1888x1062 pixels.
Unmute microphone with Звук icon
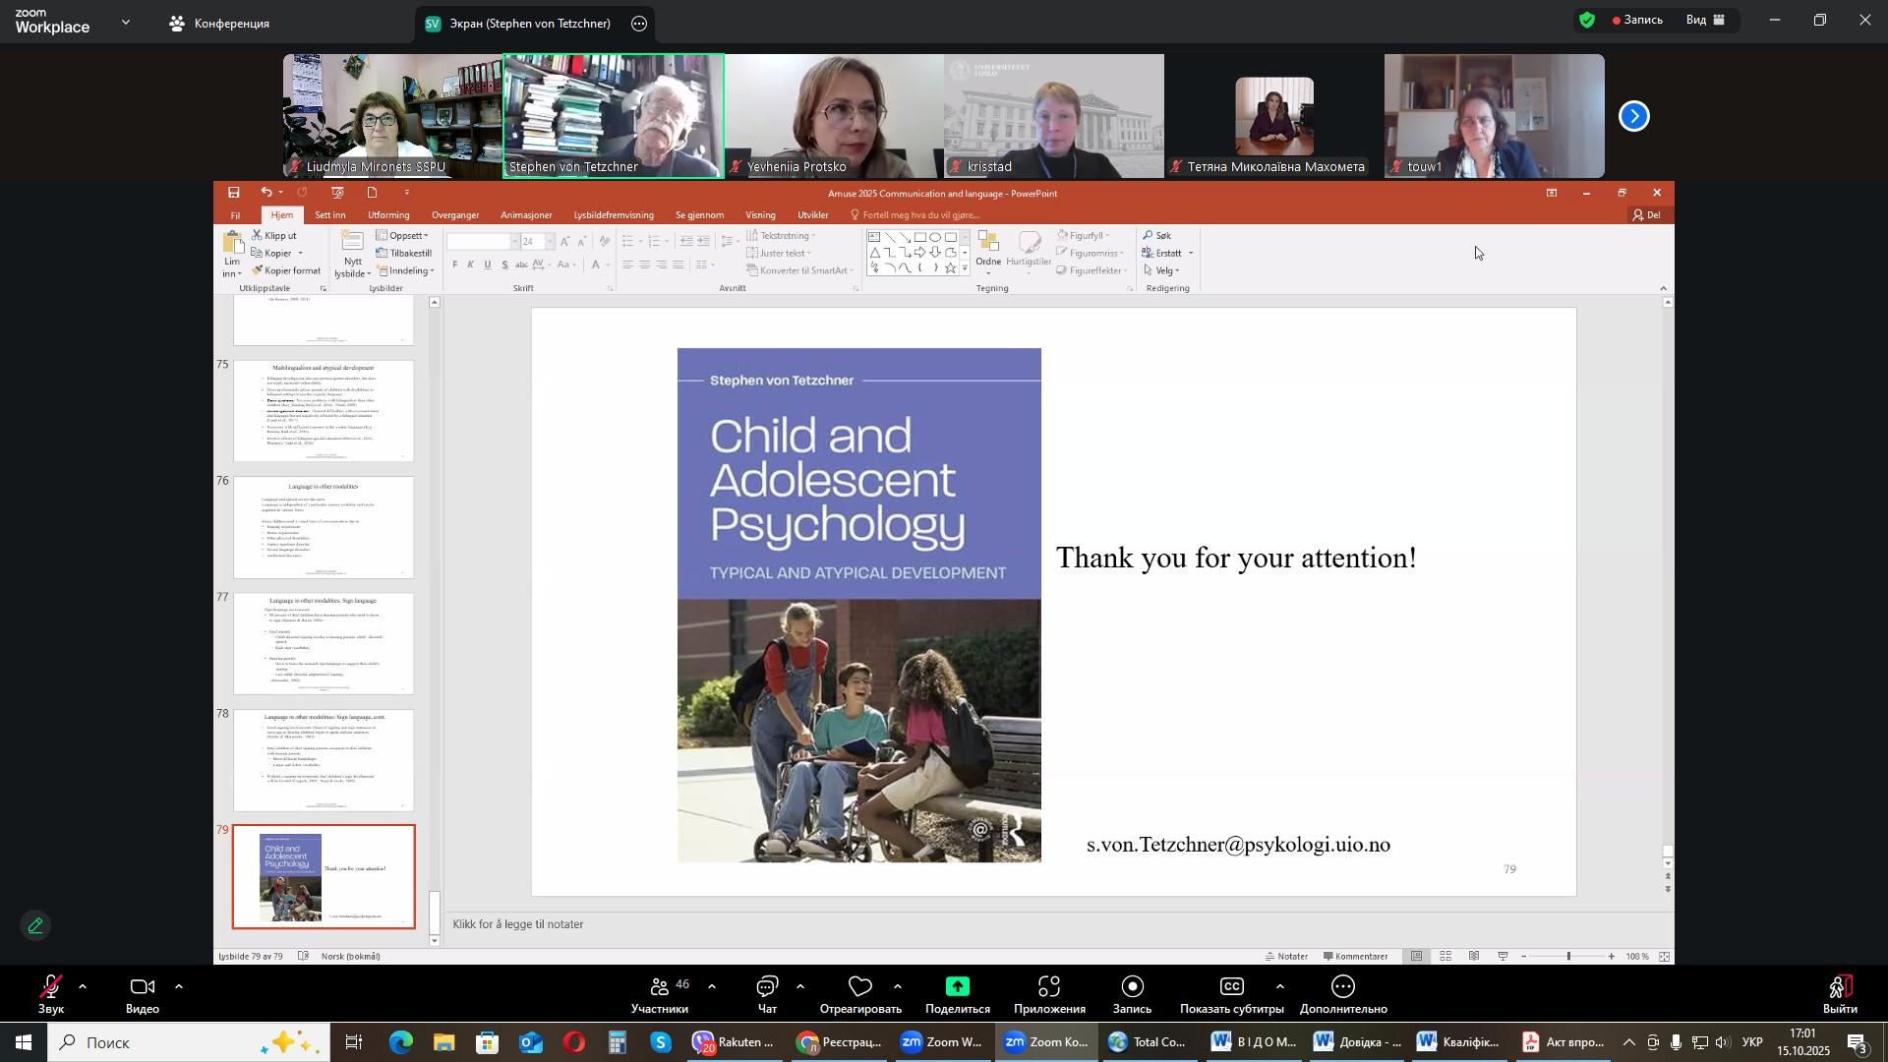click(50, 988)
